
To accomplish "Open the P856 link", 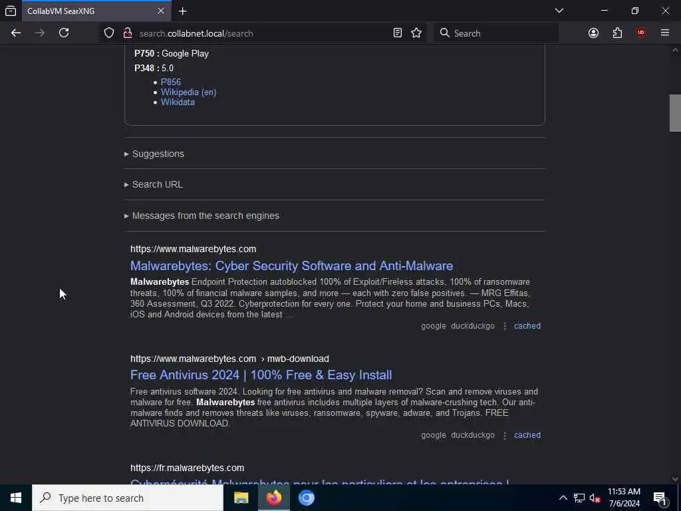I will coord(171,82).
